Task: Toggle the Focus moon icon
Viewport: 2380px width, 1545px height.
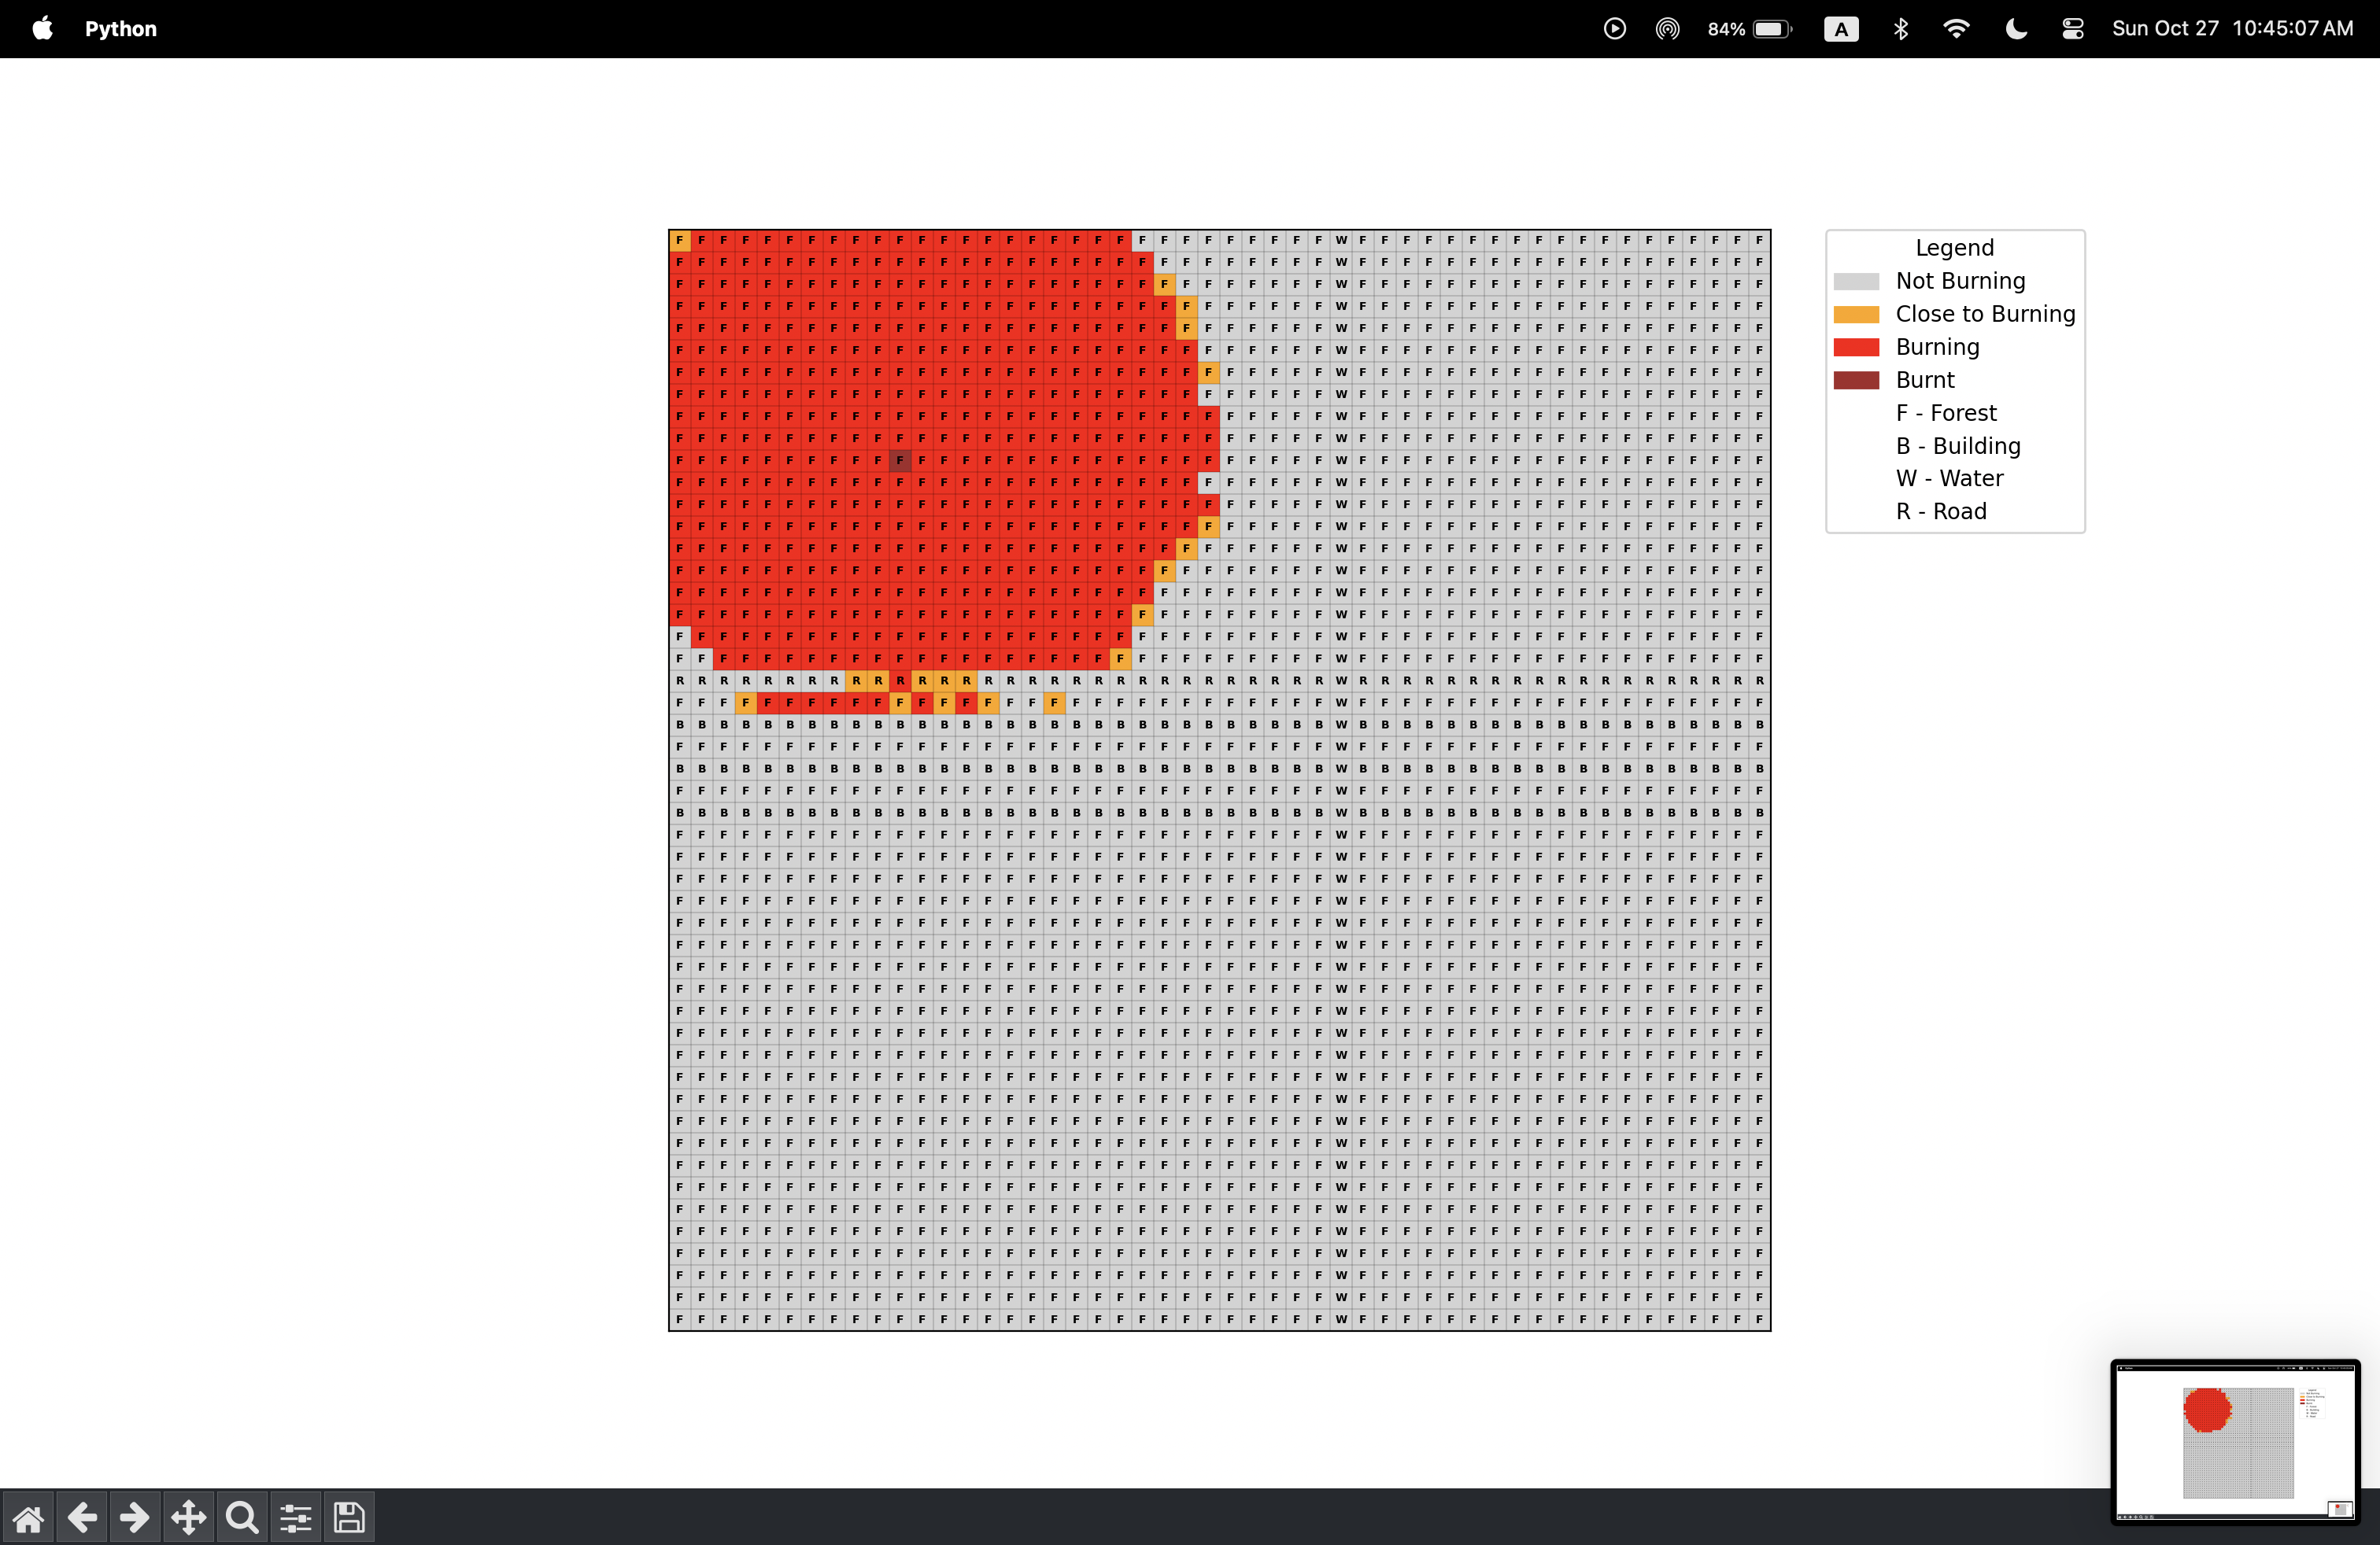Action: (x=2016, y=29)
